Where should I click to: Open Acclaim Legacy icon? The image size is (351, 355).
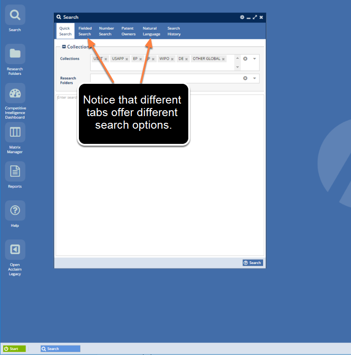coord(15,250)
